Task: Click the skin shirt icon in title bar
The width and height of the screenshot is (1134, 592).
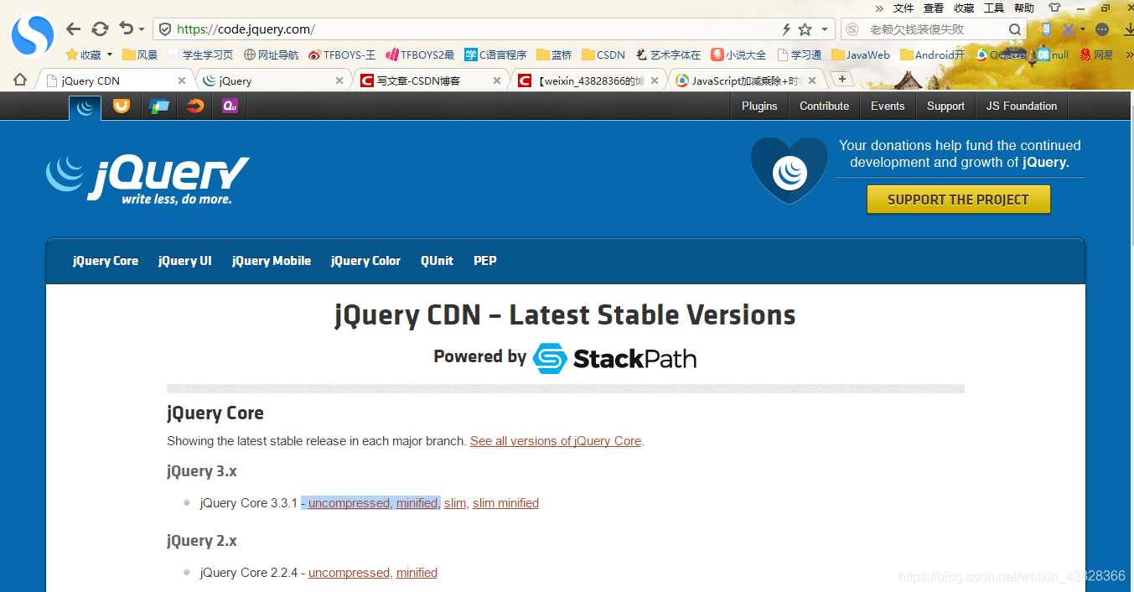Action: pos(1055,8)
